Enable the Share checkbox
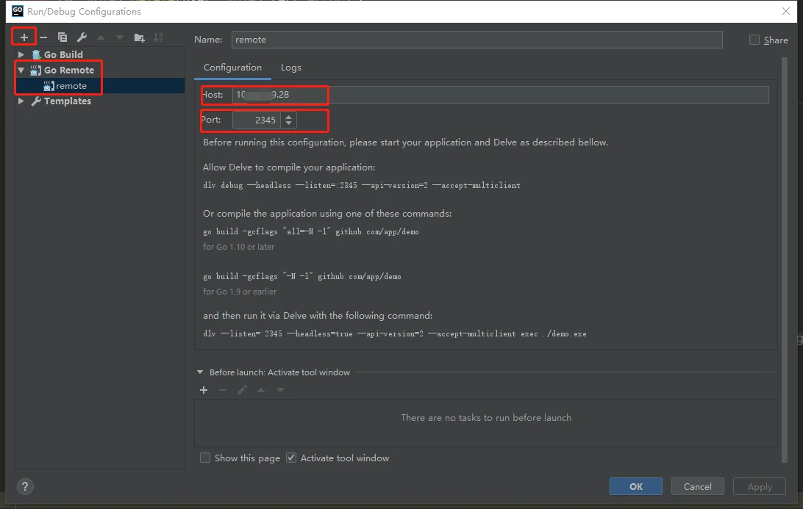The image size is (803, 509). click(x=754, y=40)
